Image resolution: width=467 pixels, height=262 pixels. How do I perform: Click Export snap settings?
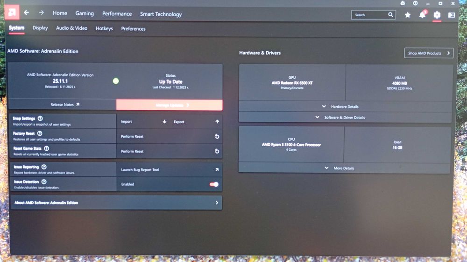(196, 121)
